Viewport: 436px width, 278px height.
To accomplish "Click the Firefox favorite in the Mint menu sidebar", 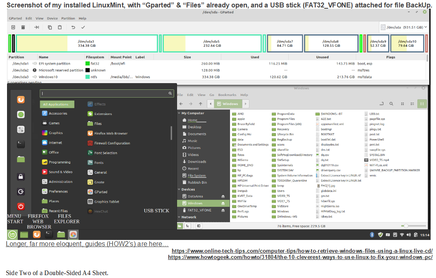I will [x=21, y=100].
